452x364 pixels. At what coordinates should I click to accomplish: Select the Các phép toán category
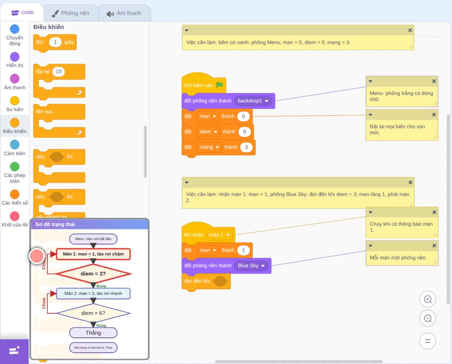tap(14, 173)
